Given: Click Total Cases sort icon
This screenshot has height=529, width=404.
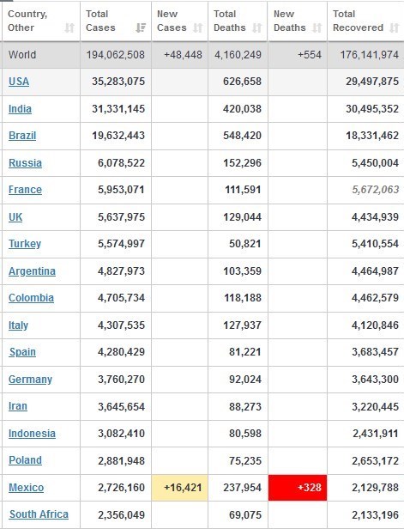Looking at the screenshot, I should click(141, 27).
